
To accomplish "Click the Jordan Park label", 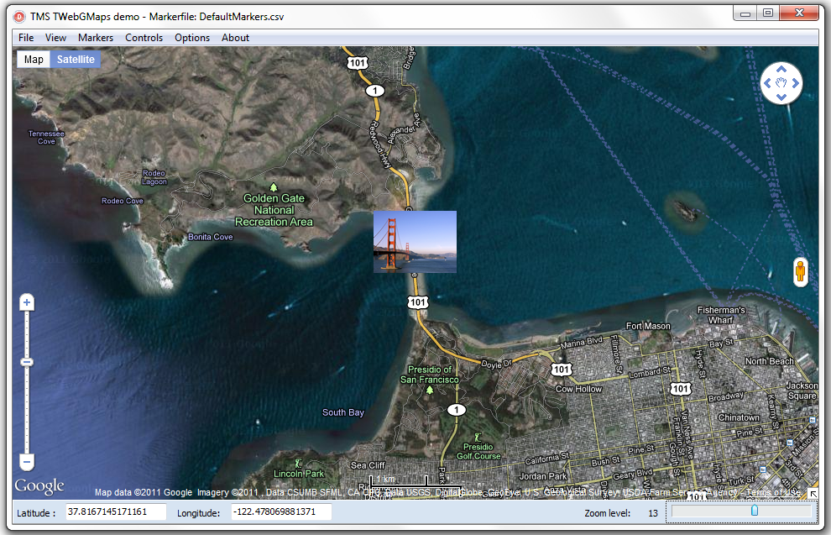I will 543,476.
